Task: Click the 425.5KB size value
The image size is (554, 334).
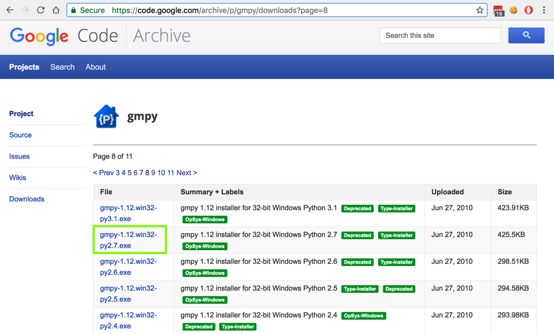Action: pos(511,235)
